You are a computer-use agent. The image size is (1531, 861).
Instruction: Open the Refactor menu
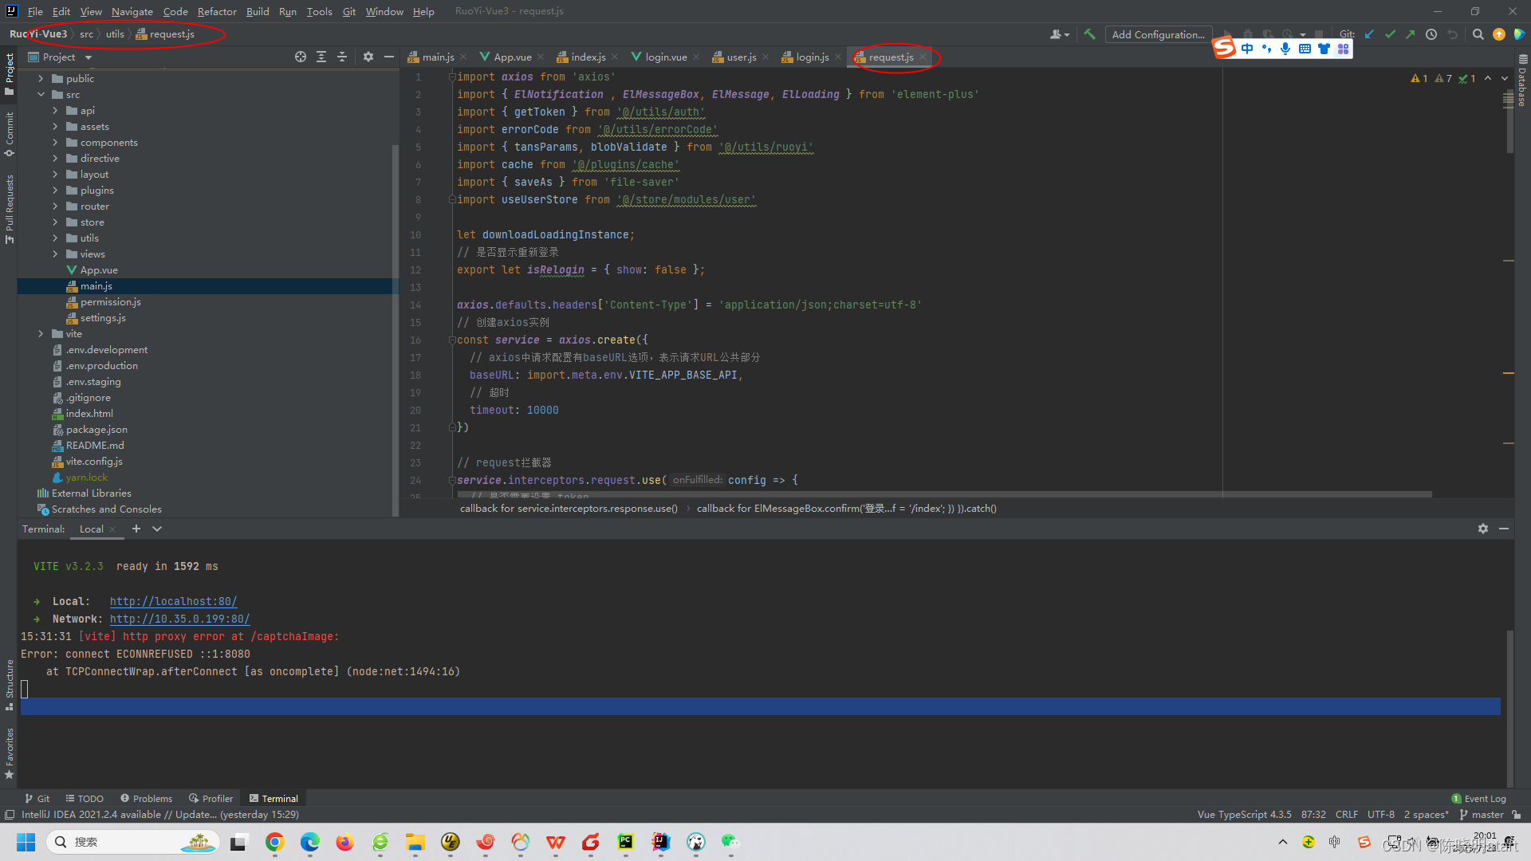217,11
